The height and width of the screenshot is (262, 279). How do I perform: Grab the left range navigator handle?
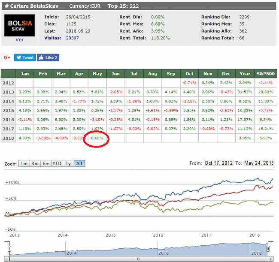tap(9, 248)
